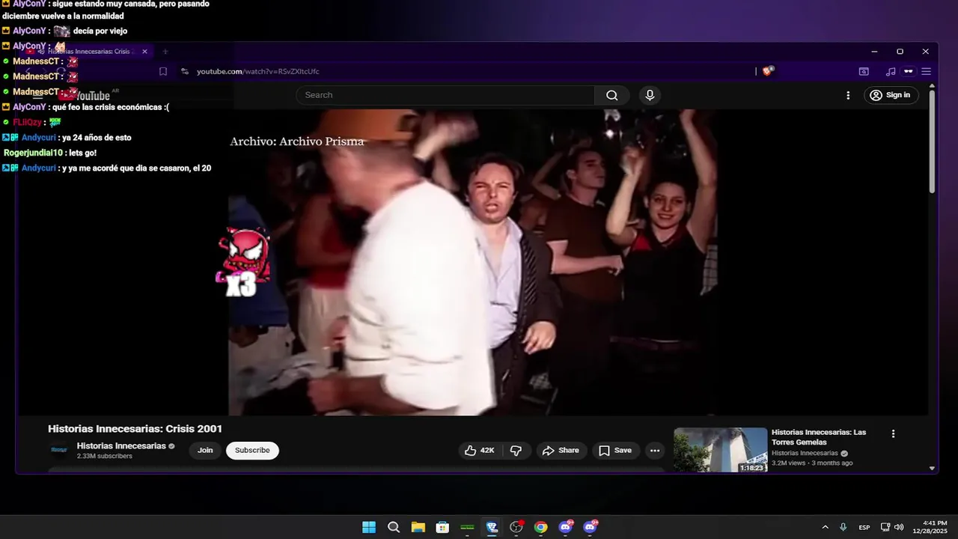Open the green bar app on taskbar

pyautogui.click(x=467, y=527)
